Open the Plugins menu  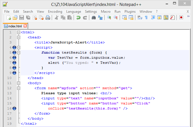click(130, 12)
